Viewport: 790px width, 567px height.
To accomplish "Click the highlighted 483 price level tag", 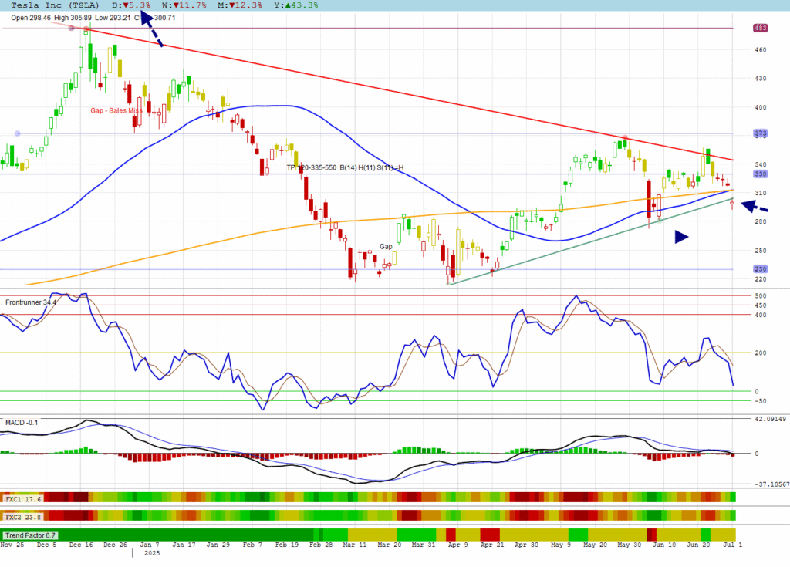I will click(760, 28).
